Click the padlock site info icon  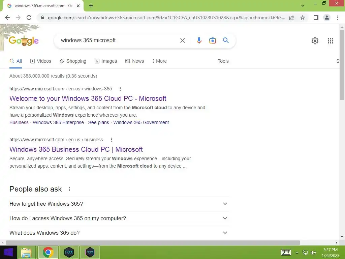[42, 18]
